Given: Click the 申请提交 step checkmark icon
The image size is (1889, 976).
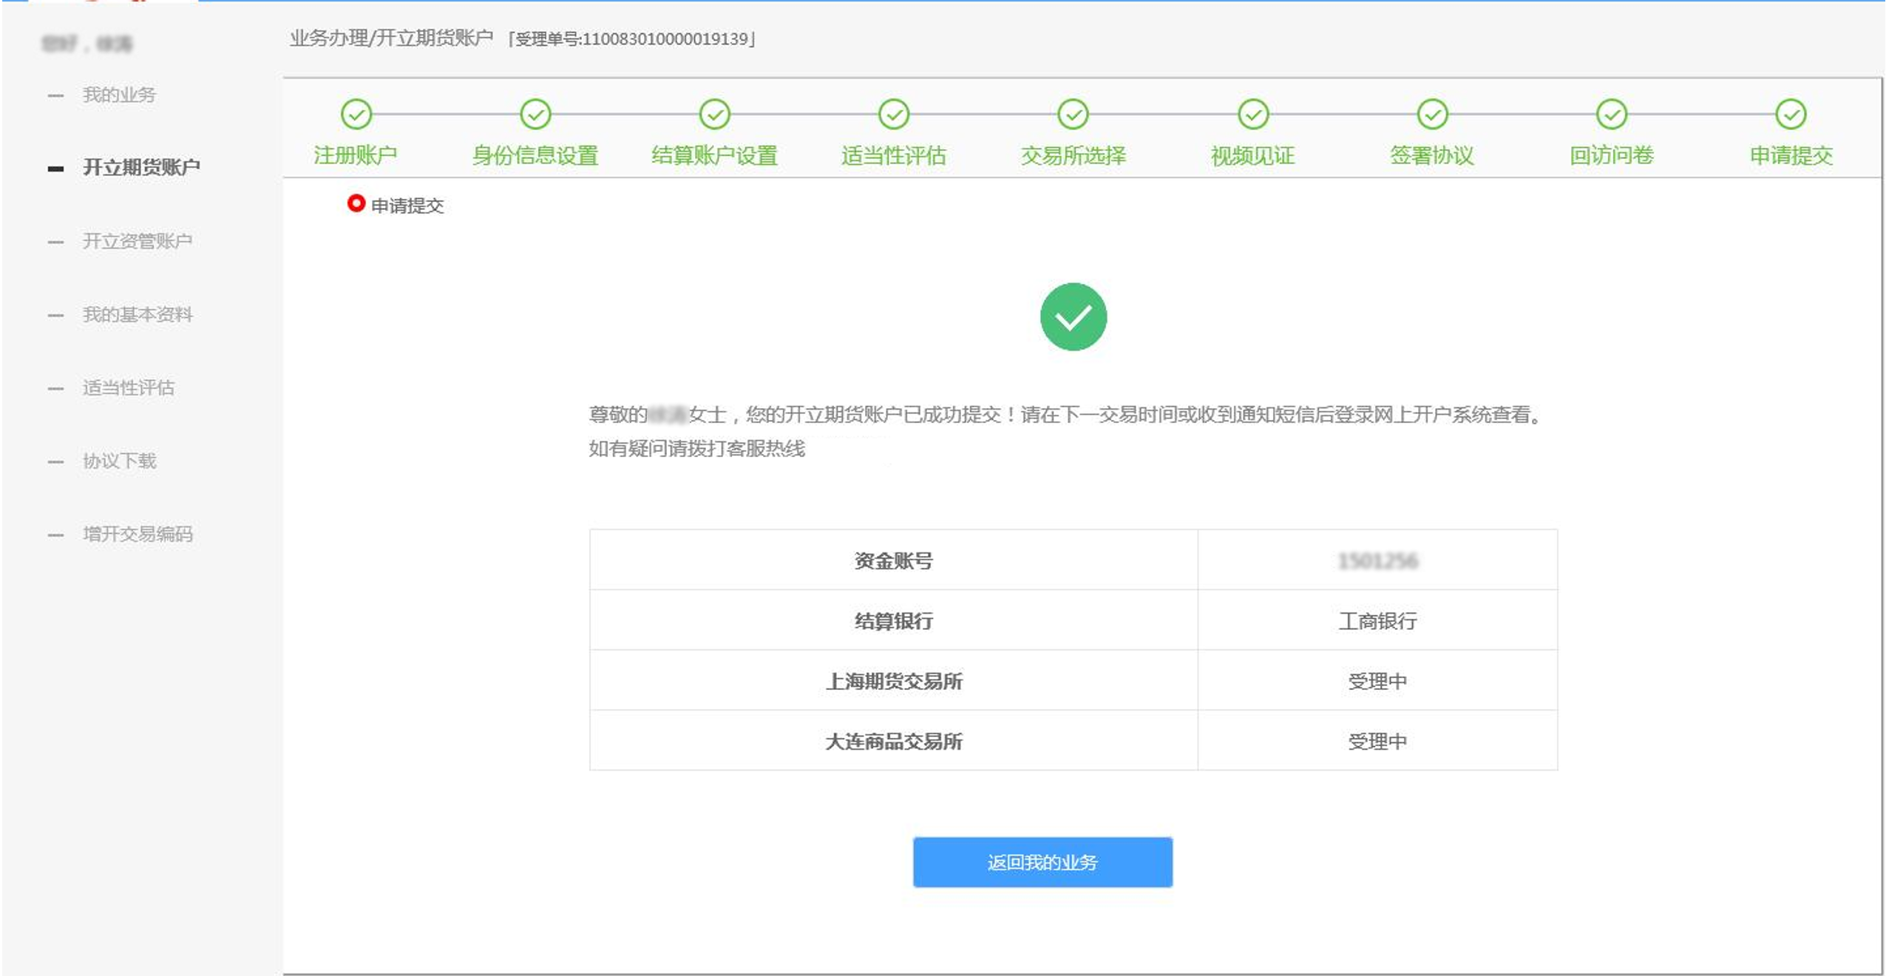Looking at the screenshot, I should tap(1791, 115).
